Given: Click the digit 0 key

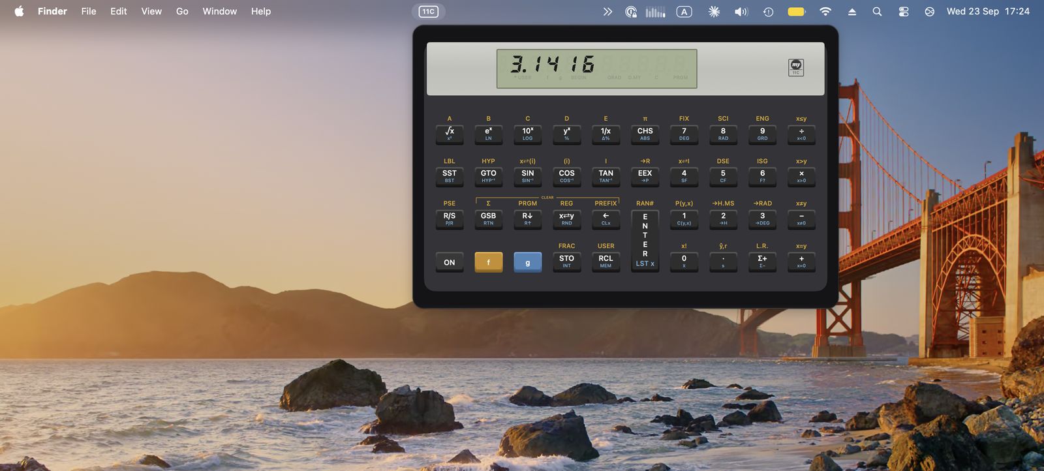Looking at the screenshot, I should [x=684, y=262].
